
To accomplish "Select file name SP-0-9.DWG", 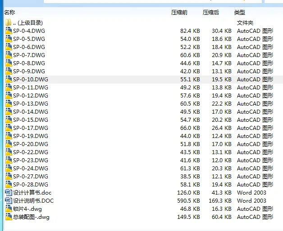I will 29,71.
